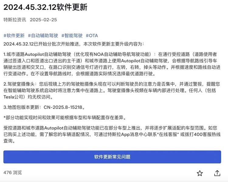Click the "在线客服" quoted text

pos(168,134)
